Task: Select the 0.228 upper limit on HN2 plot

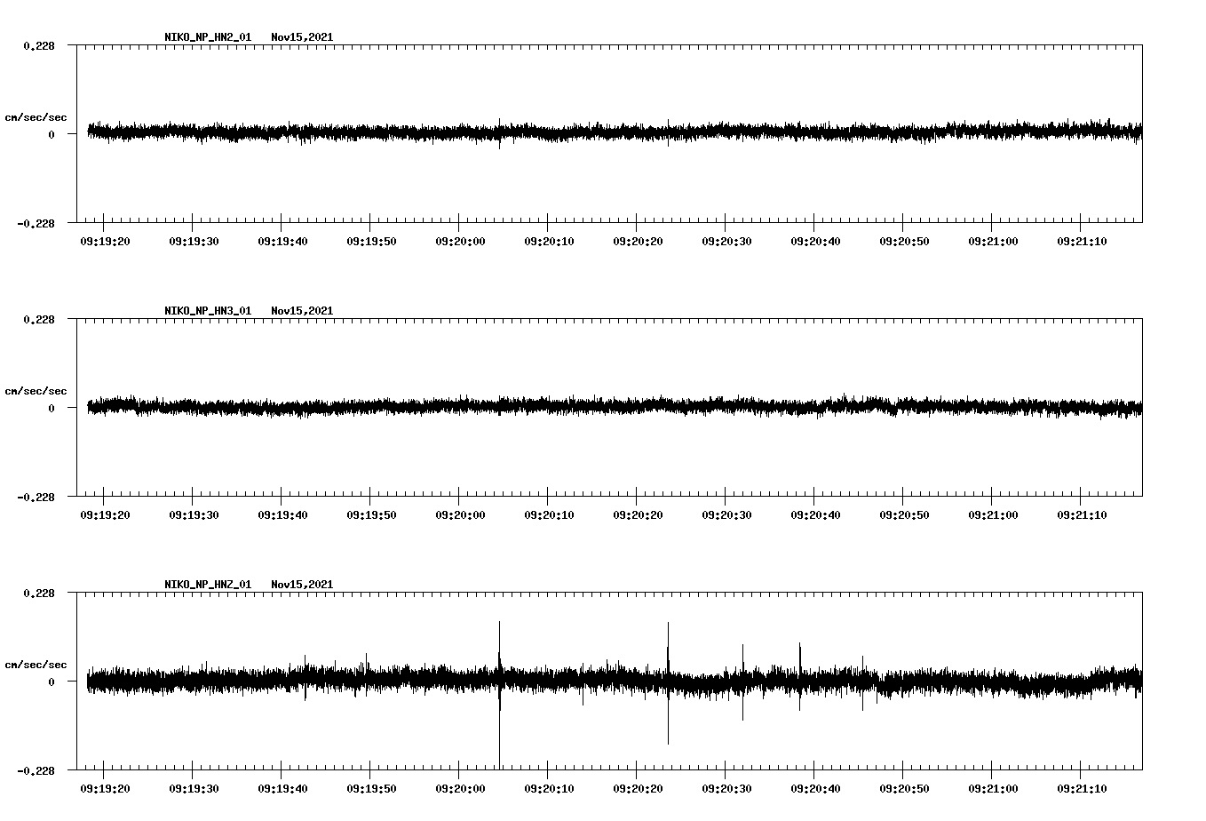Action: tap(38, 46)
